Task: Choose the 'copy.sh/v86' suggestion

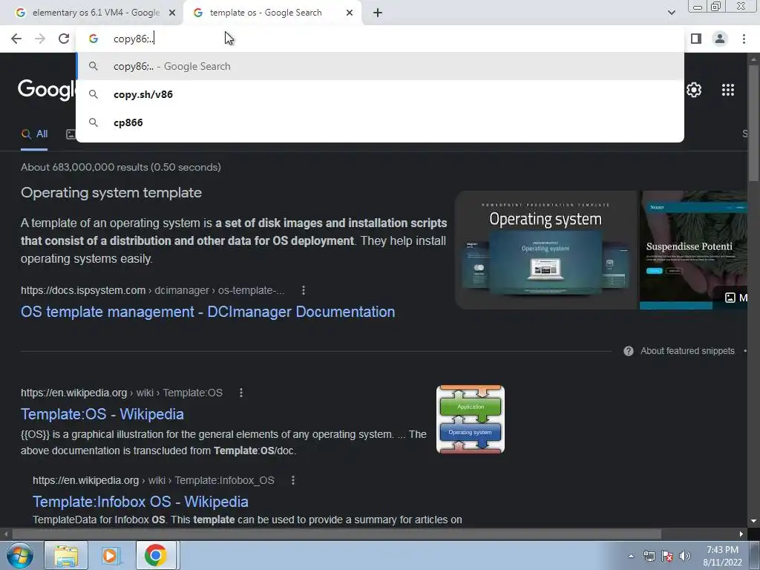Action: click(x=380, y=94)
